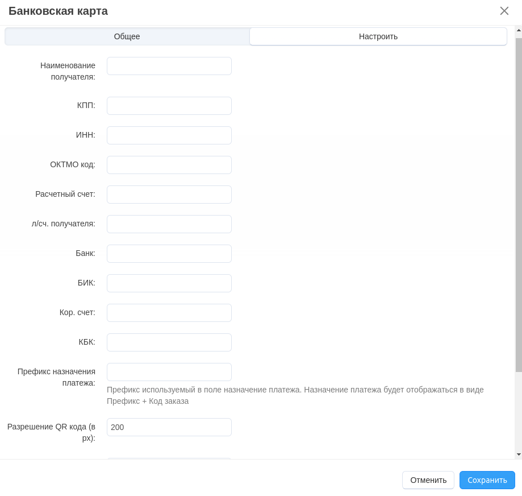Select the ОКТМО код input box
The width and height of the screenshot is (522, 496).
[x=169, y=165]
